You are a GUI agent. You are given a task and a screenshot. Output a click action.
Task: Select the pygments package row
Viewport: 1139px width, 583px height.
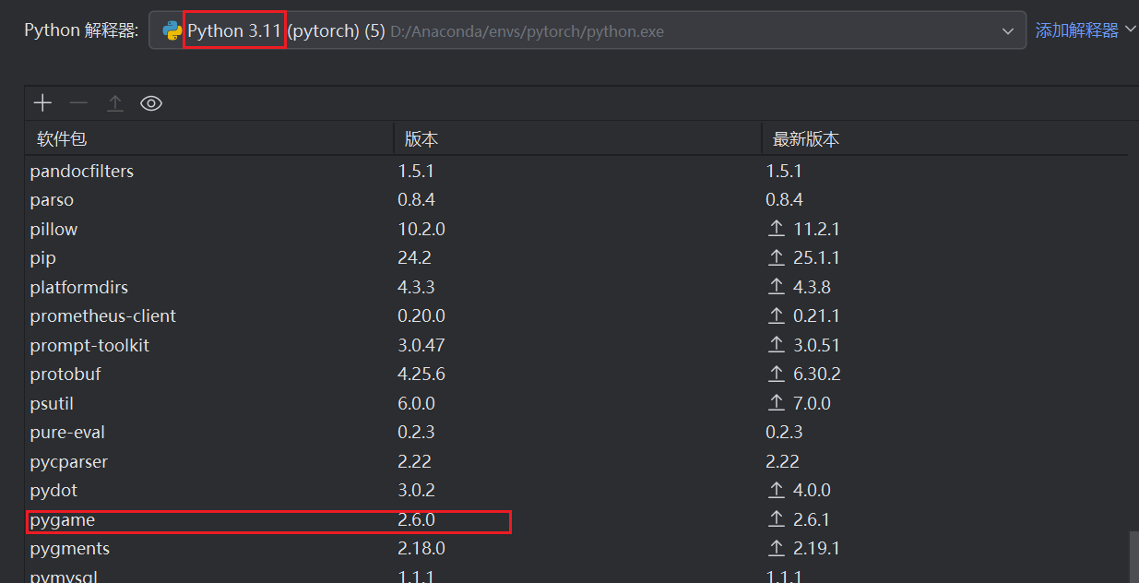tap(576, 549)
